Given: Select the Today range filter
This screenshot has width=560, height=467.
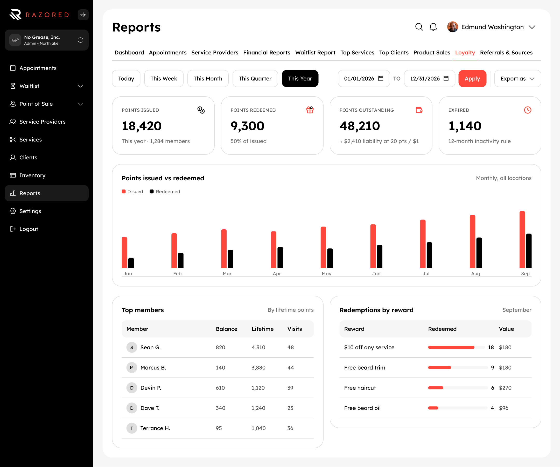Looking at the screenshot, I should pyautogui.click(x=126, y=78).
